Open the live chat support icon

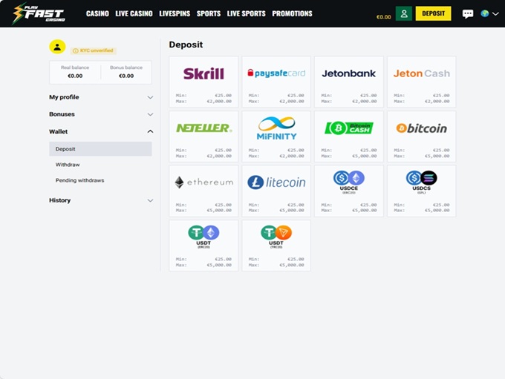468,14
